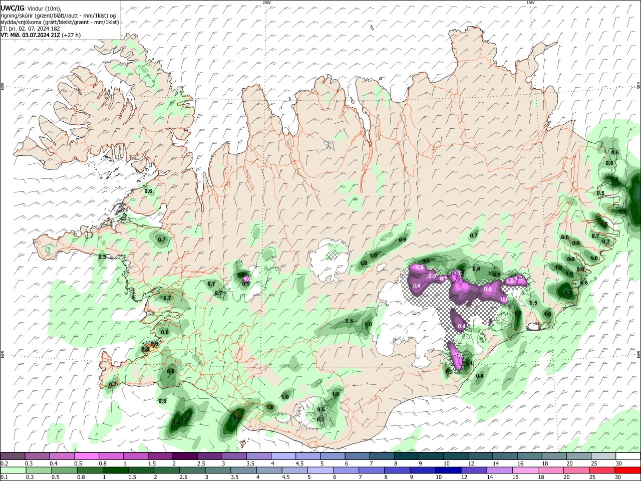The image size is (641, 481).
Task: Pick upper legend light grey swatch starting at 25
Action: [x=603, y=456]
